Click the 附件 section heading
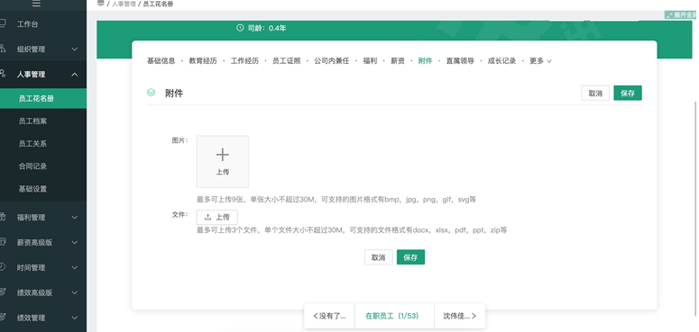The width and height of the screenshot is (699, 332). click(174, 94)
